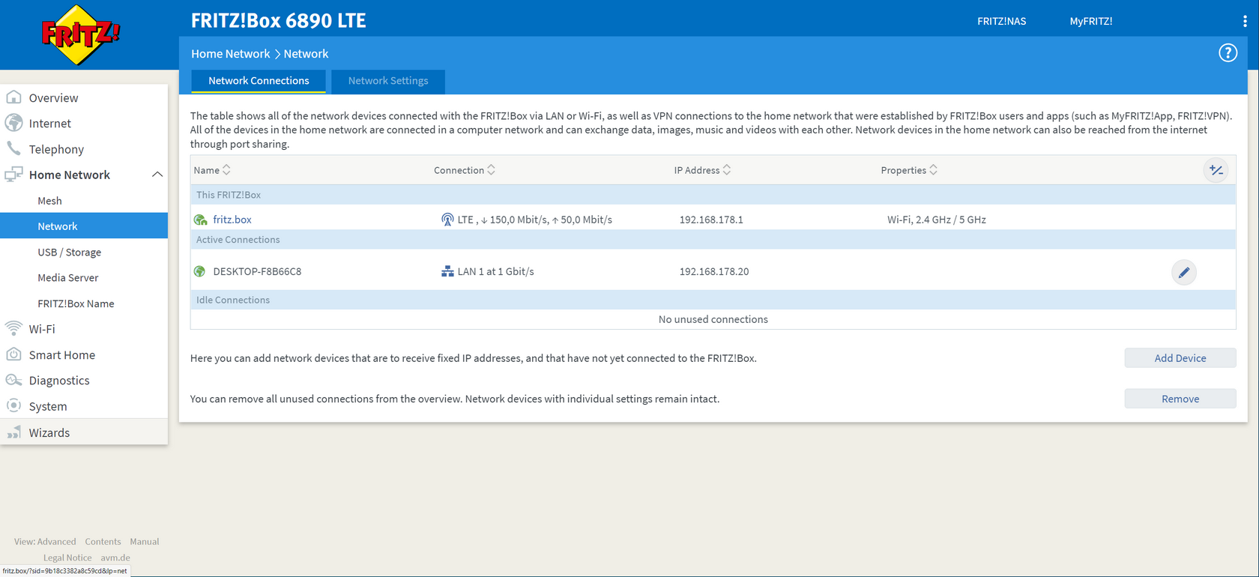
Task: Click the Wizards icon
Action: pyautogui.click(x=13, y=432)
